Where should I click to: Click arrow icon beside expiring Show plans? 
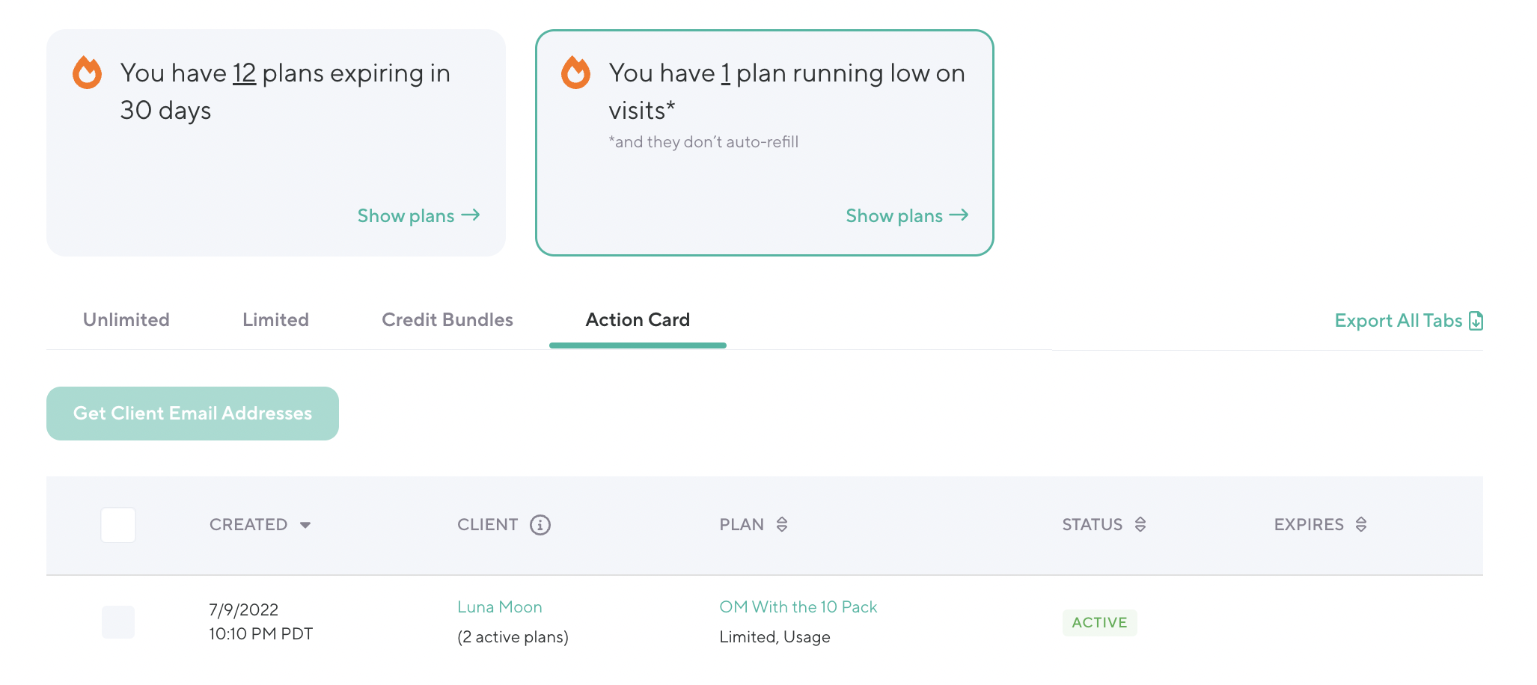click(471, 215)
